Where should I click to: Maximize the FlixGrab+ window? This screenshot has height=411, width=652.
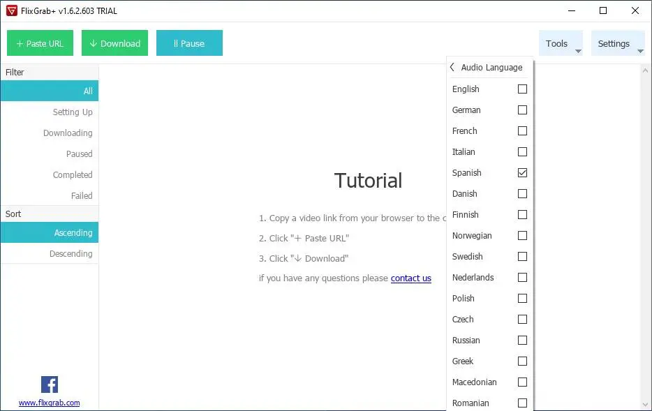[x=603, y=10]
